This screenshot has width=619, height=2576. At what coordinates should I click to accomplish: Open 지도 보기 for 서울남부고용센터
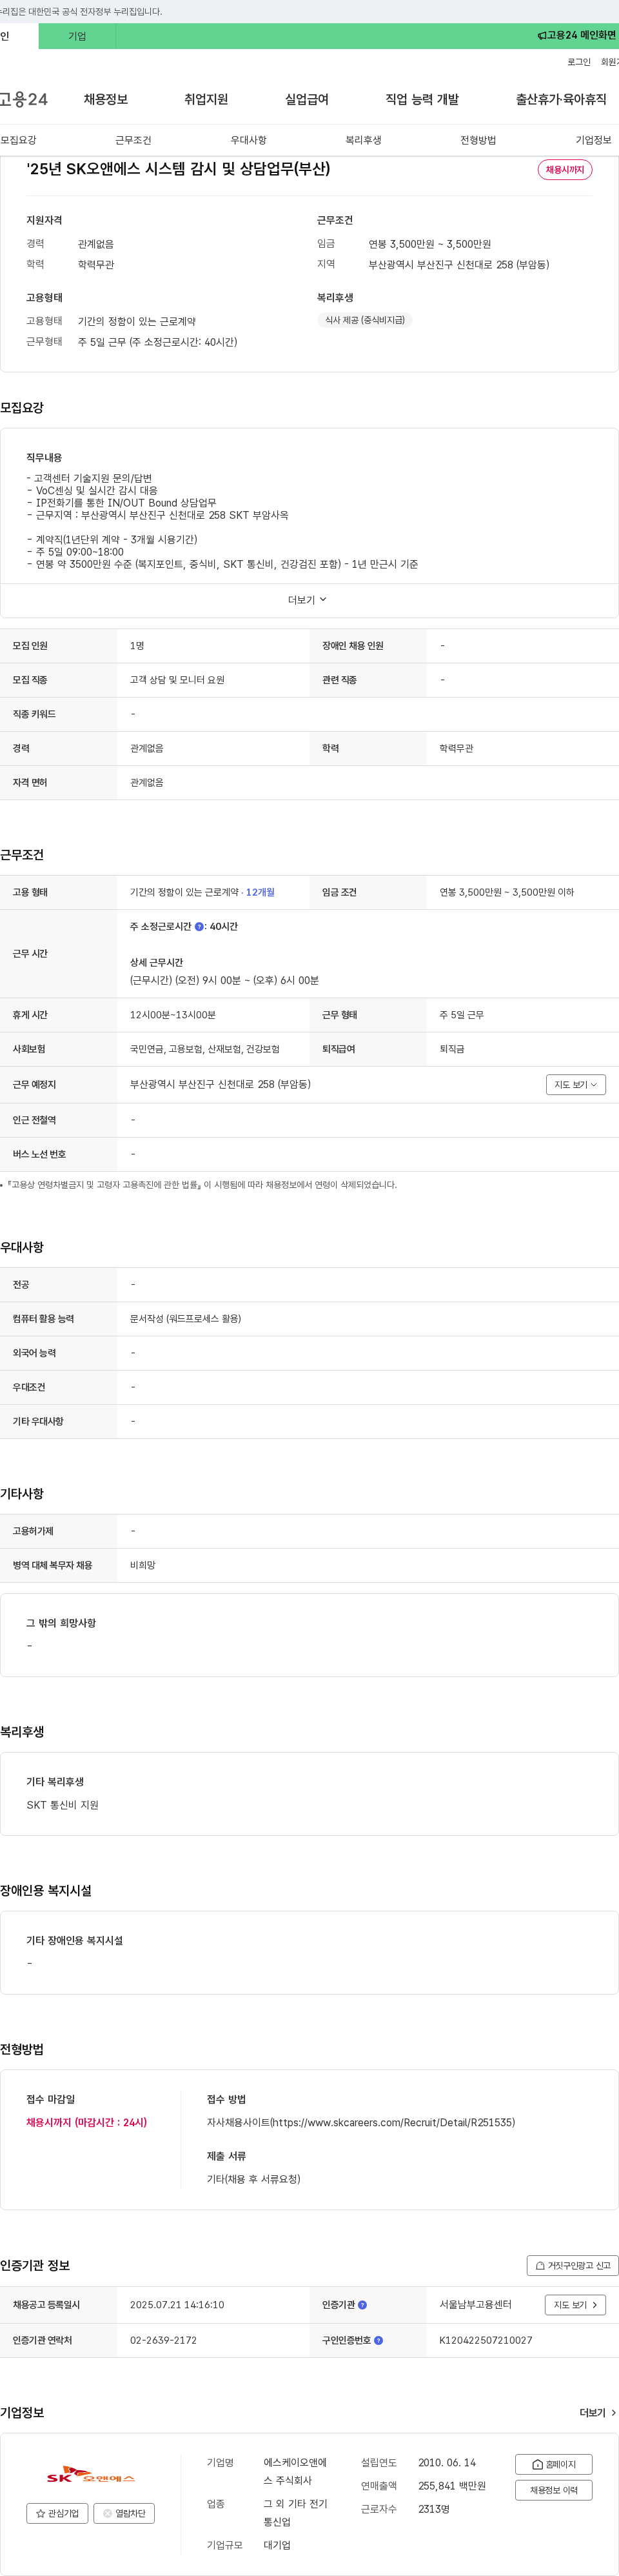point(575,2305)
